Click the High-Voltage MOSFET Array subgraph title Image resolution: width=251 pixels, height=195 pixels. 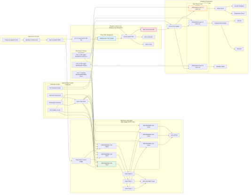click(x=127, y=122)
